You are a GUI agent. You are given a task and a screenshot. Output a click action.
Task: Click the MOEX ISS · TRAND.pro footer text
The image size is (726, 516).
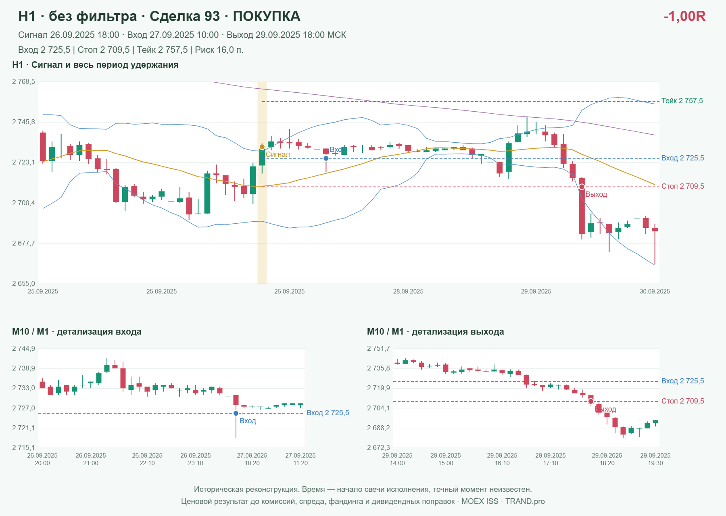point(503,501)
